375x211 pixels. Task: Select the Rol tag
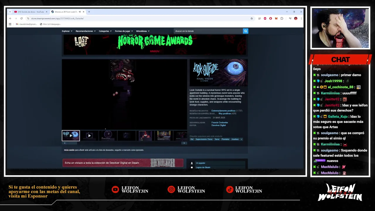pos(192,139)
